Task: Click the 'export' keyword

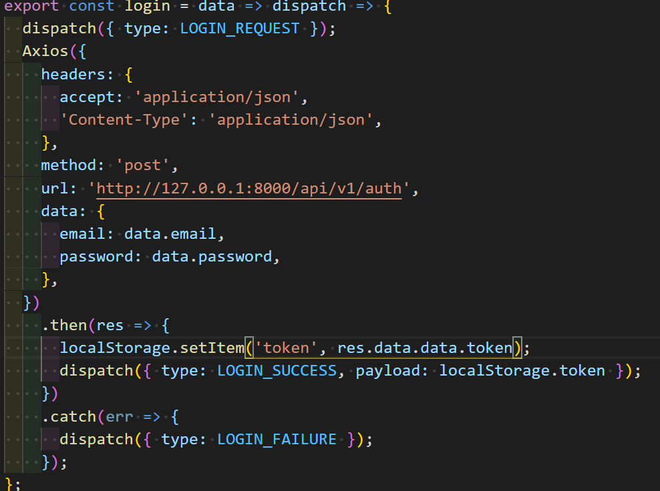Action: pyautogui.click(x=31, y=6)
